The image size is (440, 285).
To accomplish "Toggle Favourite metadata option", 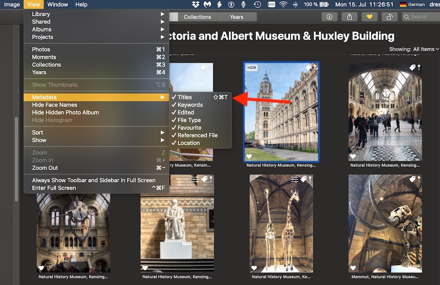I will (201, 128).
